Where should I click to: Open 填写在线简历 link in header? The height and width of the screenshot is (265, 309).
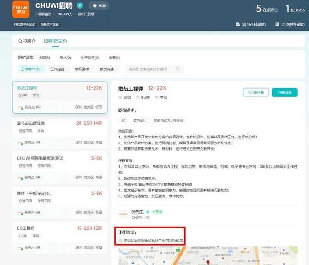[251, 24]
